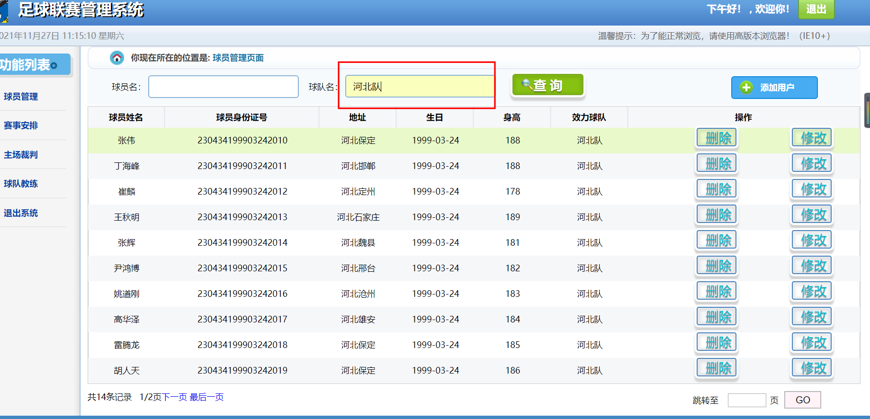Edit player 张伟
This screenshot has width=870, height=419.
pyautogui.click(x=812, y=138)
